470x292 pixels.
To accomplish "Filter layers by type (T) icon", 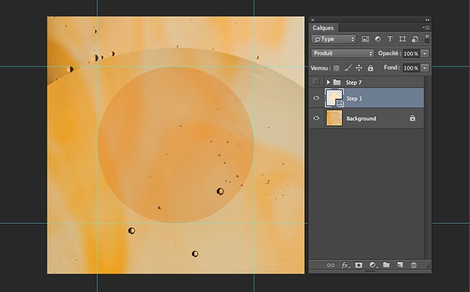I will point(390,40).
